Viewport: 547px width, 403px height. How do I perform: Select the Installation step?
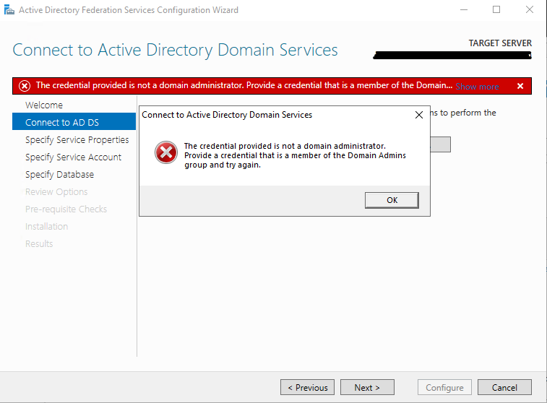click(46, 227)
